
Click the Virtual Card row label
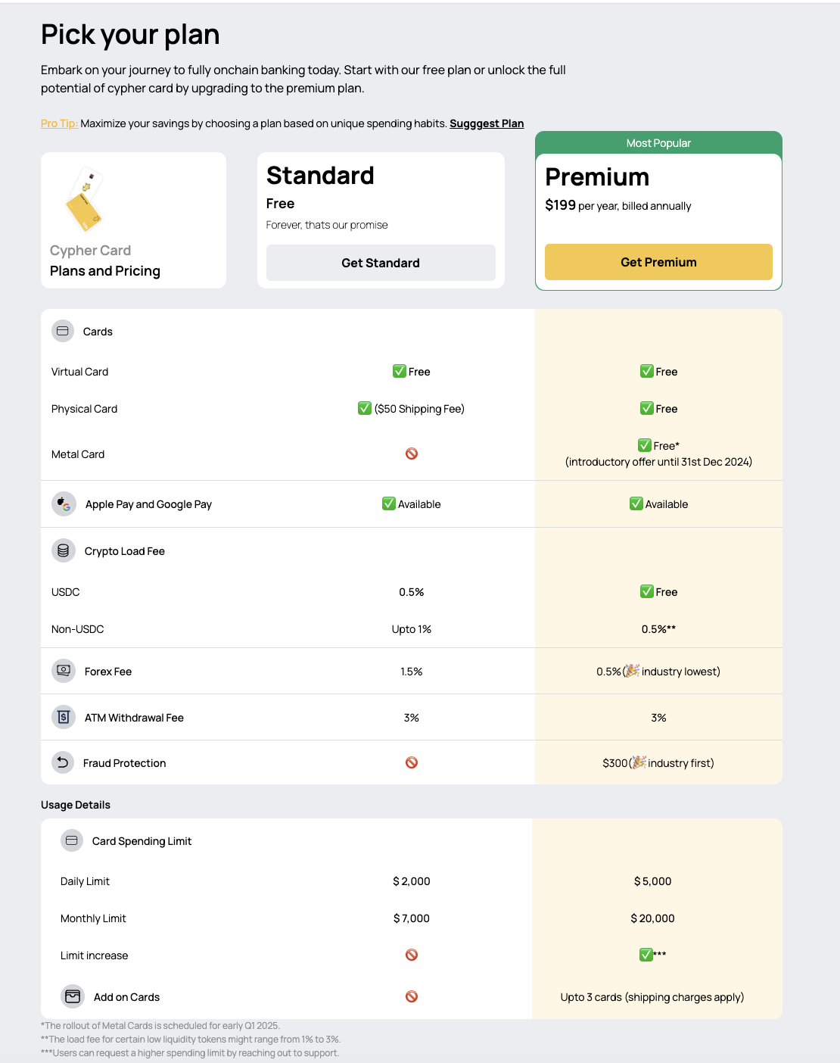point(79,372)
